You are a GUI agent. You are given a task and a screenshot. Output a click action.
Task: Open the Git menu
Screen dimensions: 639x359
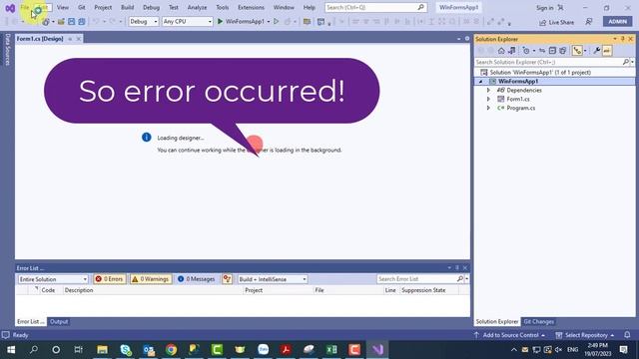pos(82,7)
